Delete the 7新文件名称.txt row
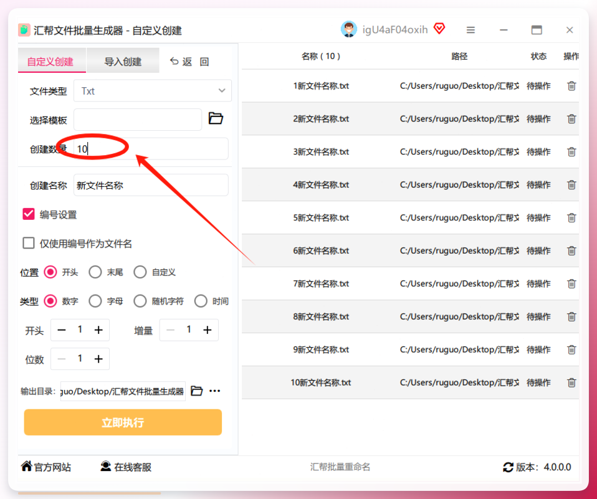 tap(571, 284)
